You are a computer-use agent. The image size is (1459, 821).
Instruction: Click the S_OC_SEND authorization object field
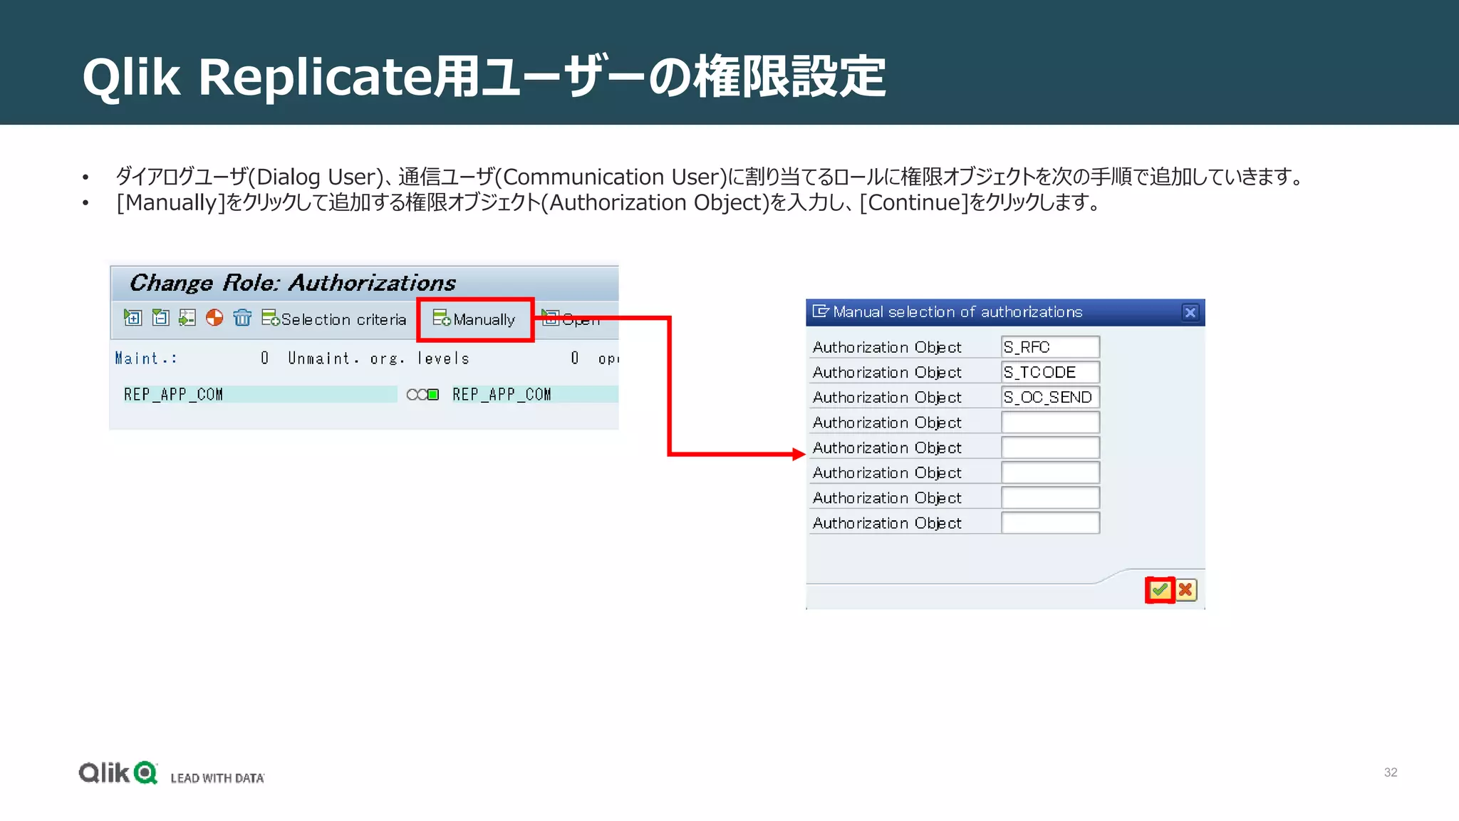click(x=1050, y=397)
